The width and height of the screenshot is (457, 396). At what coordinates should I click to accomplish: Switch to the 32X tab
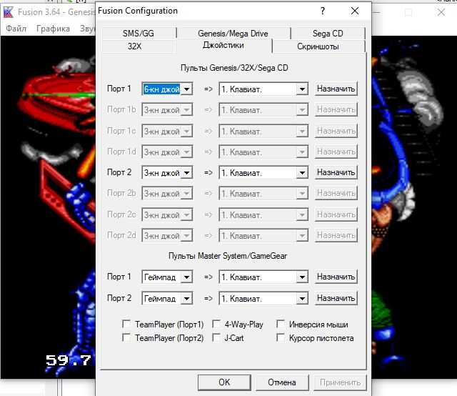coord(135,46)
